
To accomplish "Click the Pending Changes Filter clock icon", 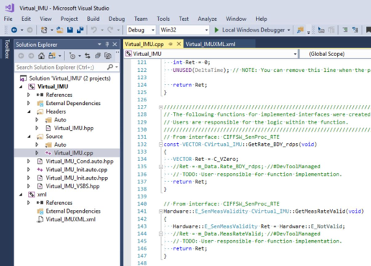I will (x=72, y=56).
